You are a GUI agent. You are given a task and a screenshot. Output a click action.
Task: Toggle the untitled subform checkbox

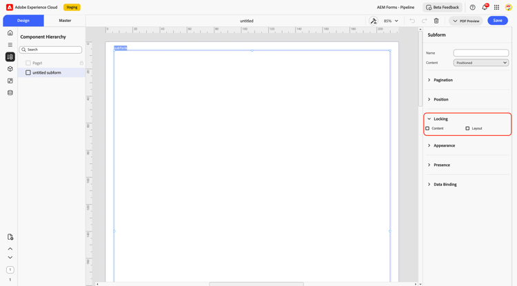coord(28,72)
